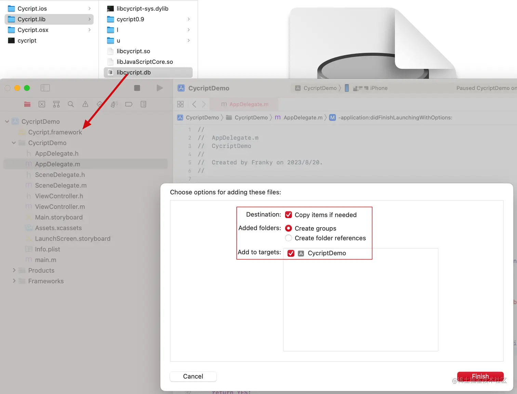Show the Debug navigator
The height and width of the screenshot is (394, 517).
[114, 104]
